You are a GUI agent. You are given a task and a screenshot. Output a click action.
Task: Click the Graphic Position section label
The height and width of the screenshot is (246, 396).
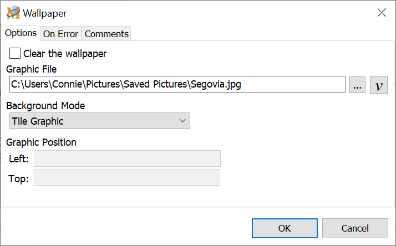pos(42,142)
